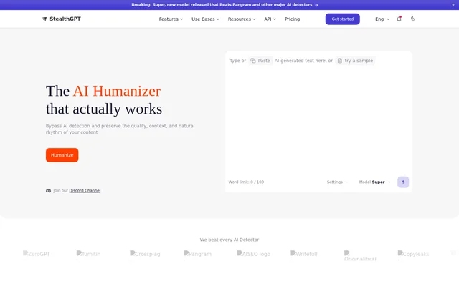Open the notifications bell icon
Image resolution: width=459 pixels, height=286 pixels.
399,19
